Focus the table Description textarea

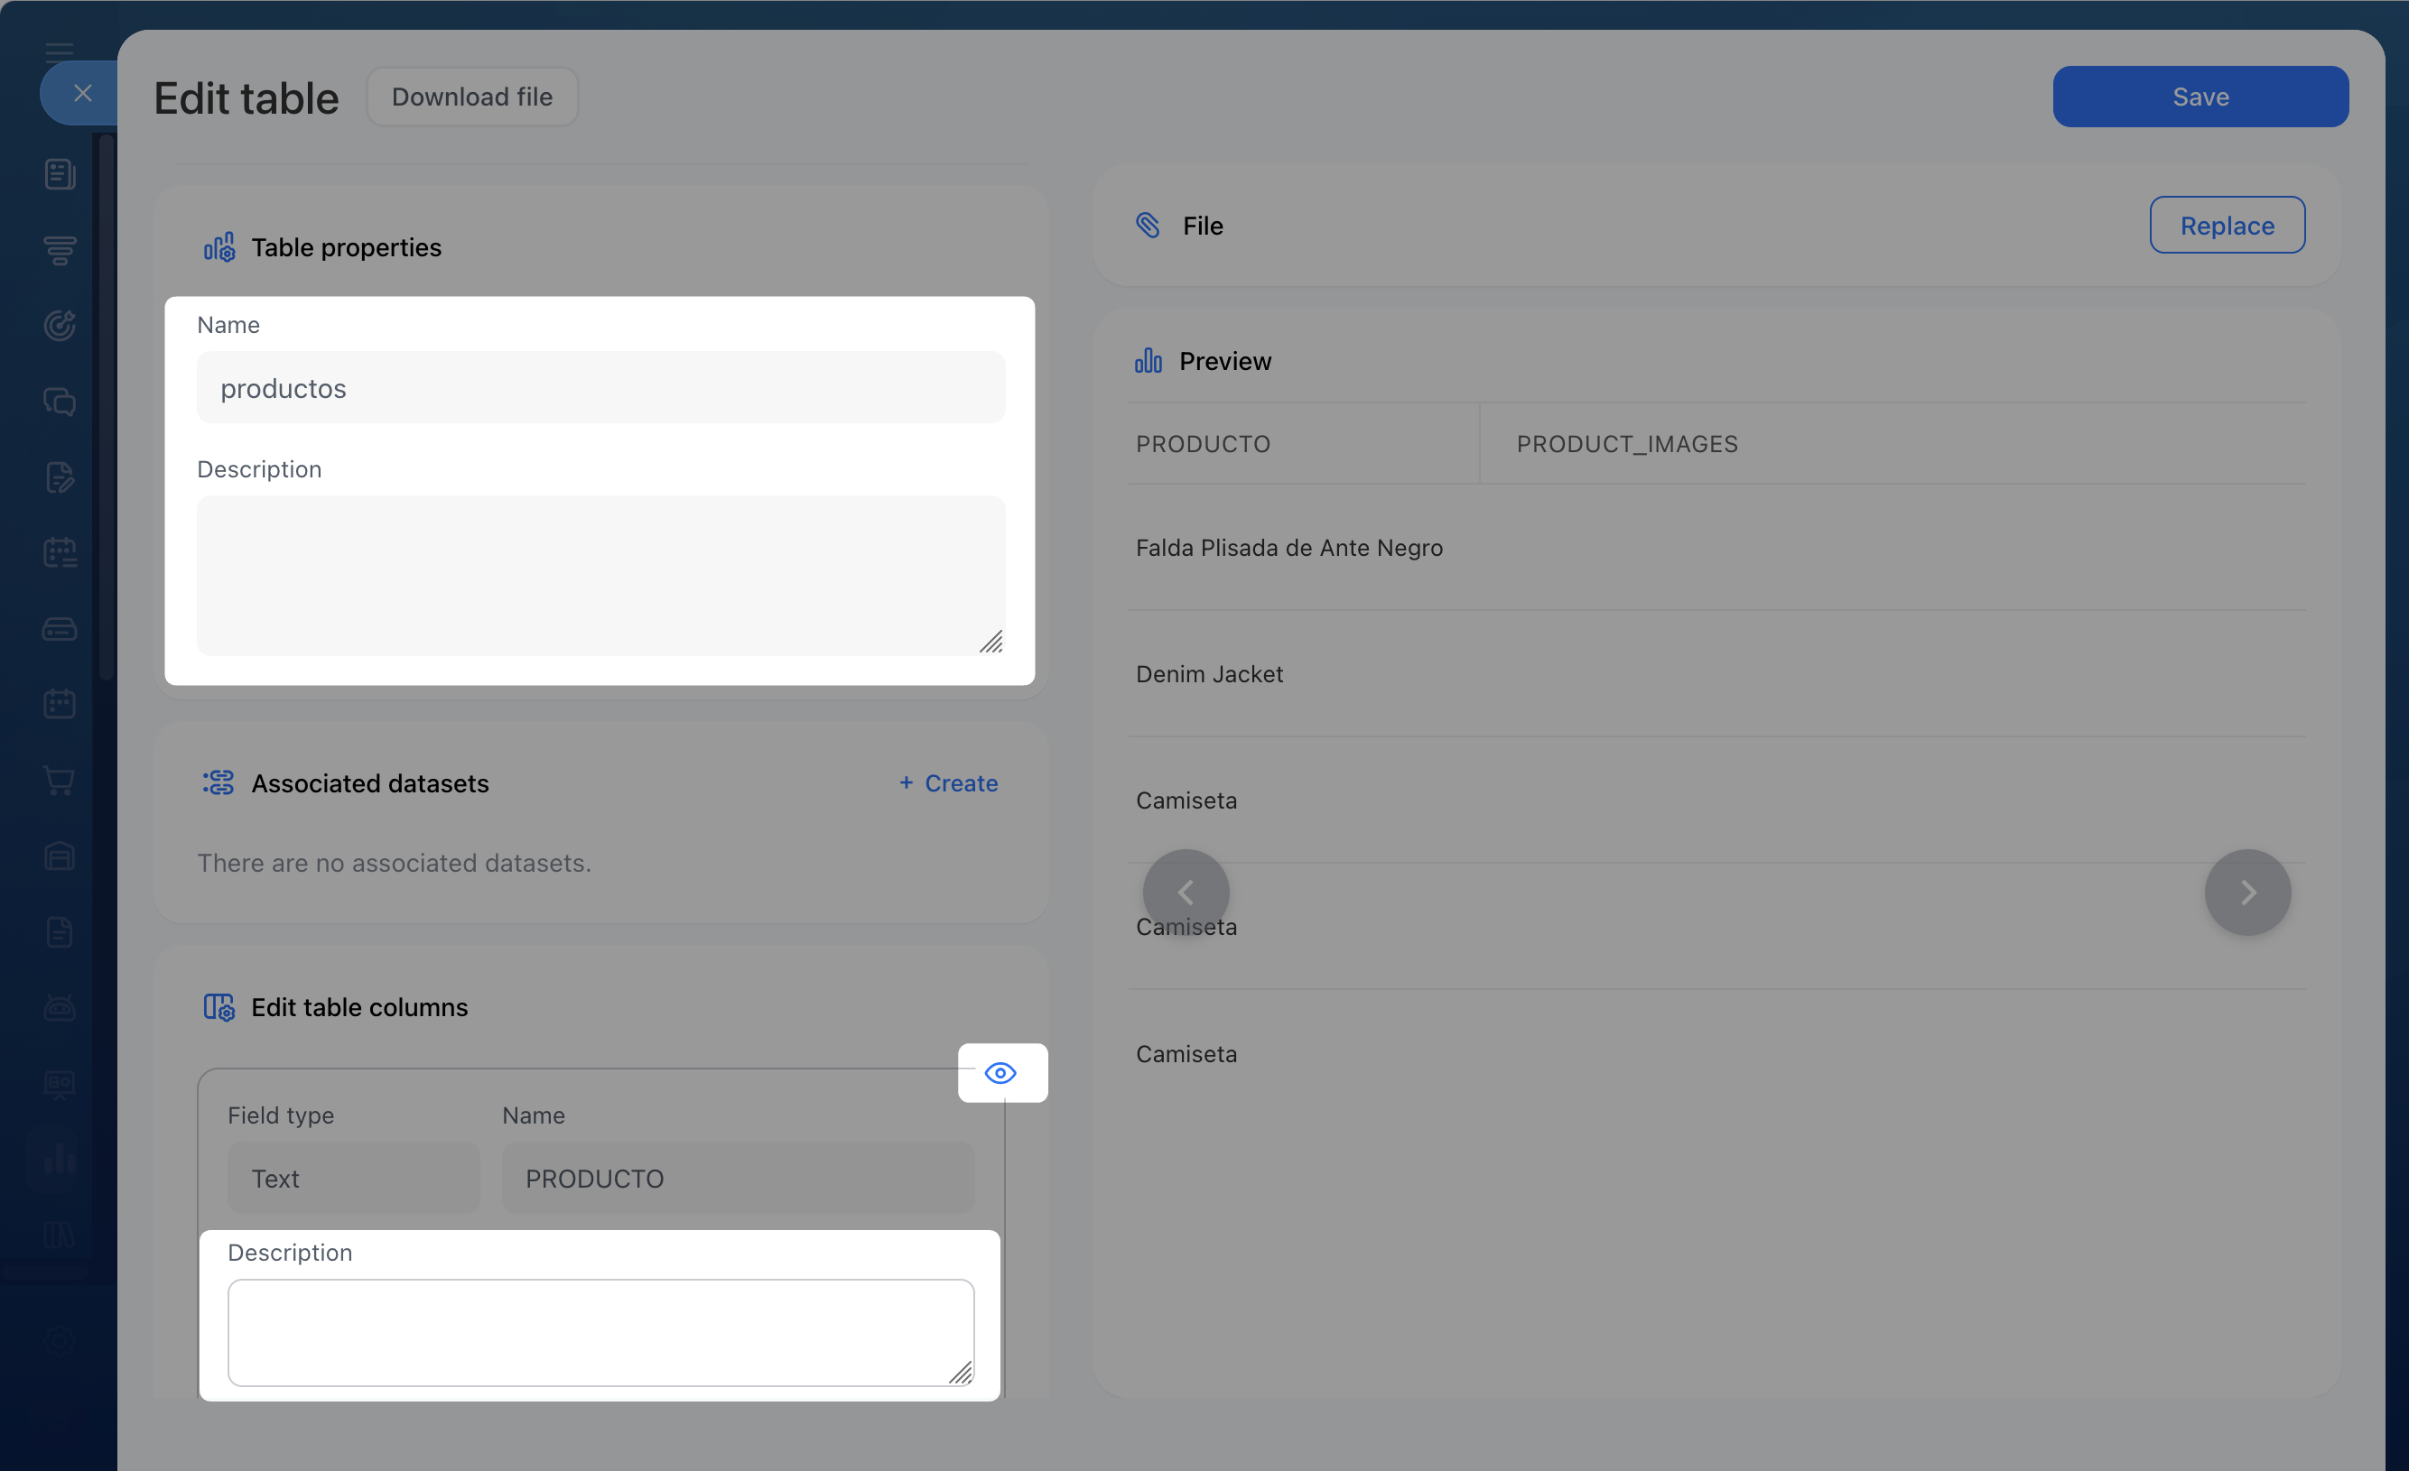(600, 576)
